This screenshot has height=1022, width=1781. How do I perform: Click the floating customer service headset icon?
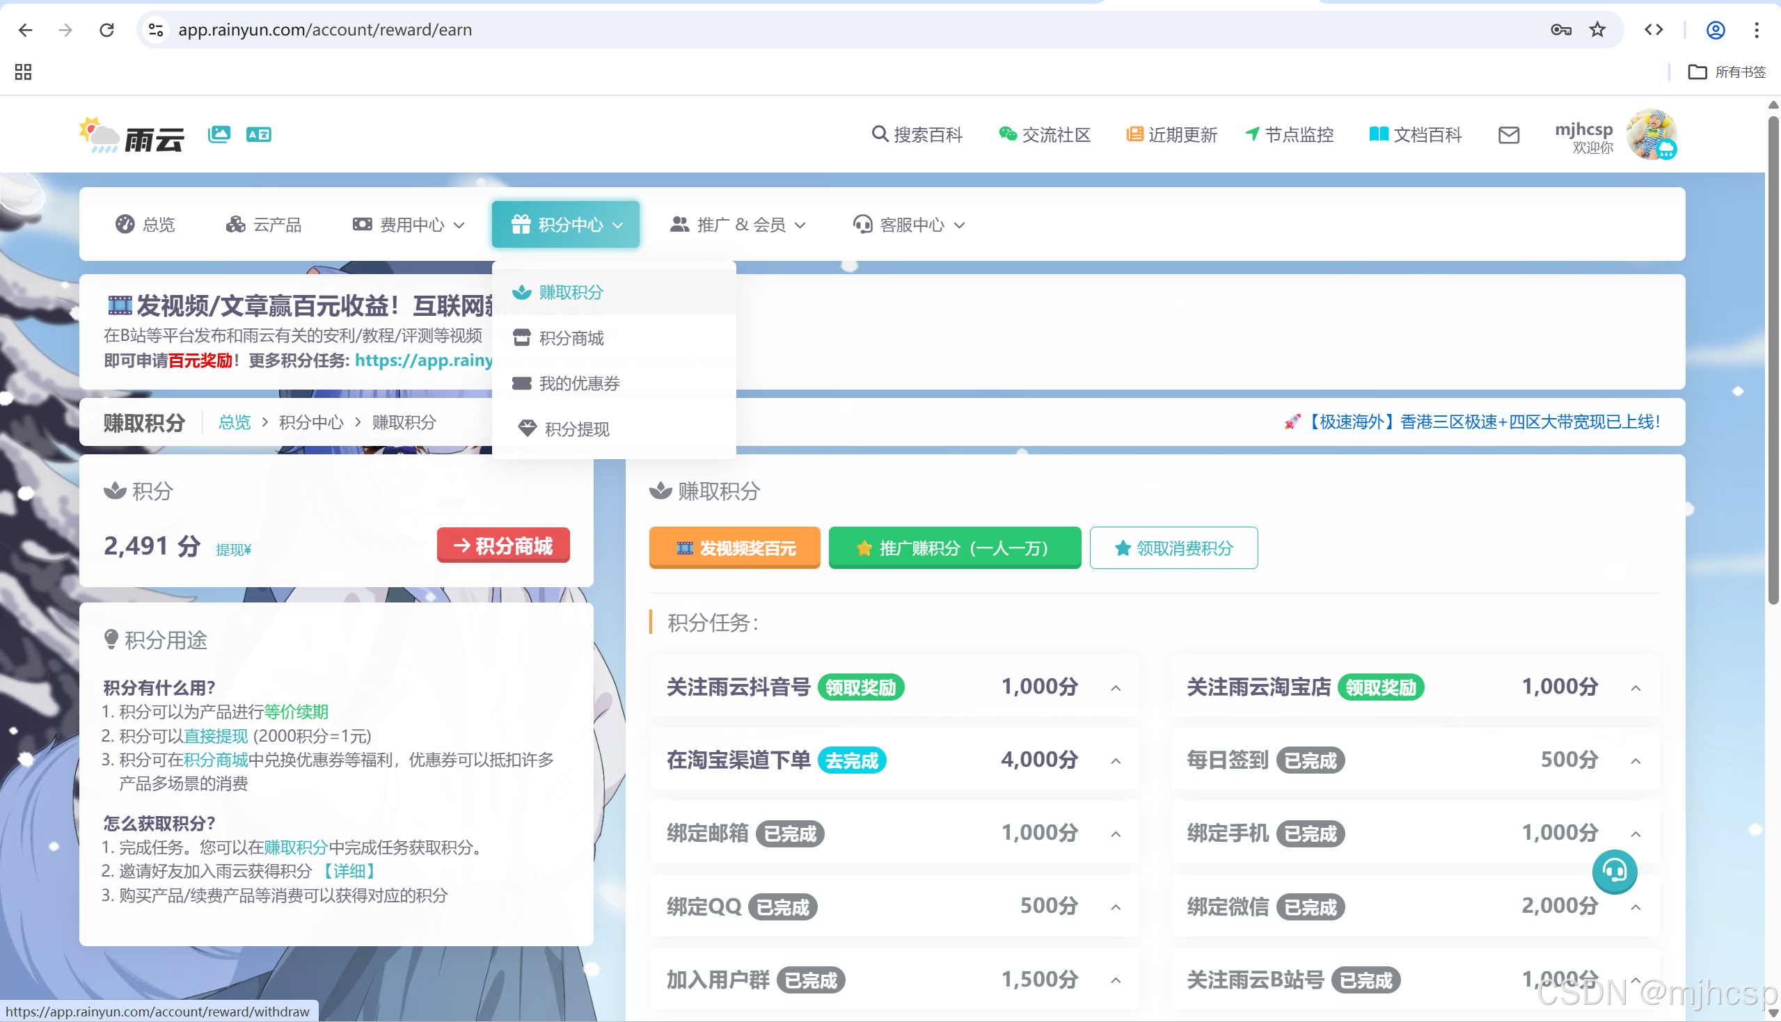click(x=1614, y=871)
